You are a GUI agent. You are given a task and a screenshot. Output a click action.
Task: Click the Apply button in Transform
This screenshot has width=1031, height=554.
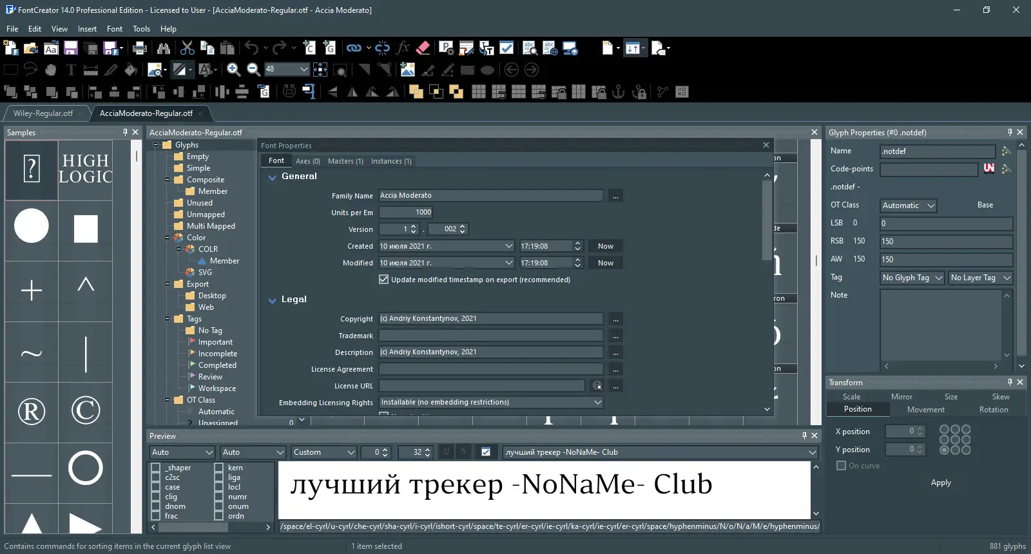(x=941, y=482)
